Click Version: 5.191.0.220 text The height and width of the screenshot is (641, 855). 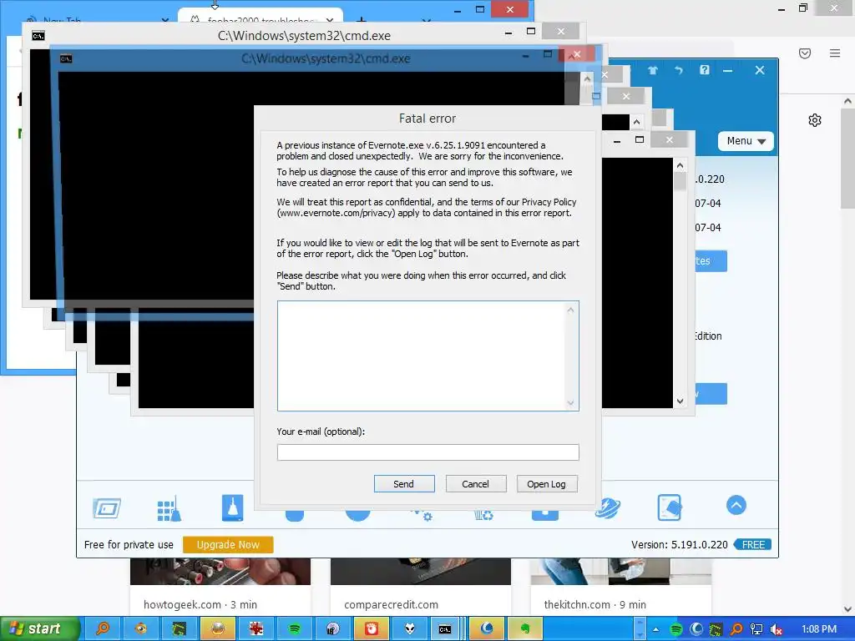pos(680,544)
